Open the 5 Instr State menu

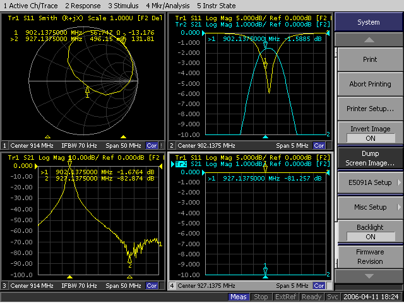pos(217,6)
